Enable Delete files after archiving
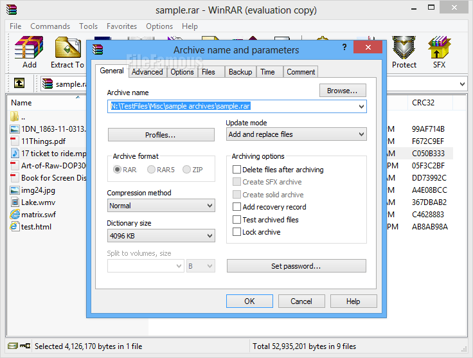The height and width of the screenshot is (358, 473). (236, 170)
